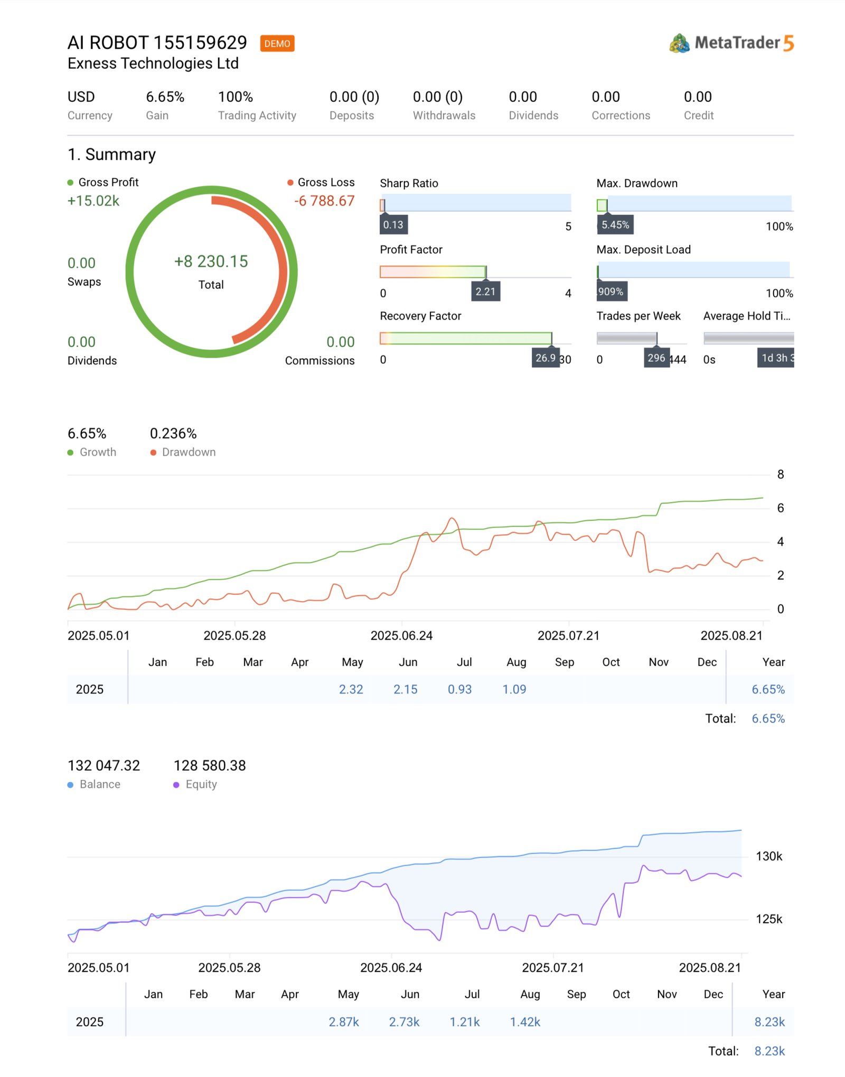Click the Average Hold Time value tag
This screenshot has height=1077, width=845.
coord(775,358)
